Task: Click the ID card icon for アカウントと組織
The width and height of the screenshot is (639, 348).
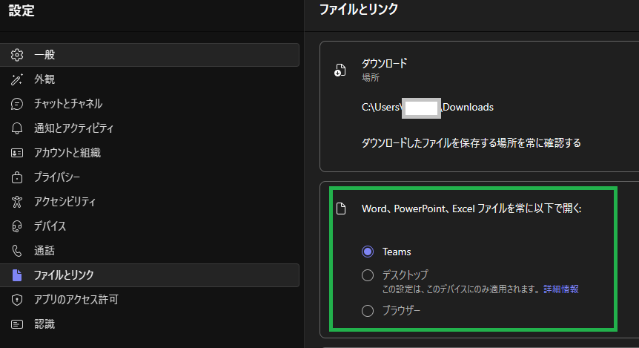Action: point(17,153)
